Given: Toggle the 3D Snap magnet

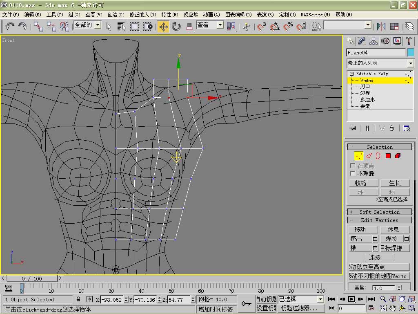Looking at the screenshot, I should pos(262,27).
